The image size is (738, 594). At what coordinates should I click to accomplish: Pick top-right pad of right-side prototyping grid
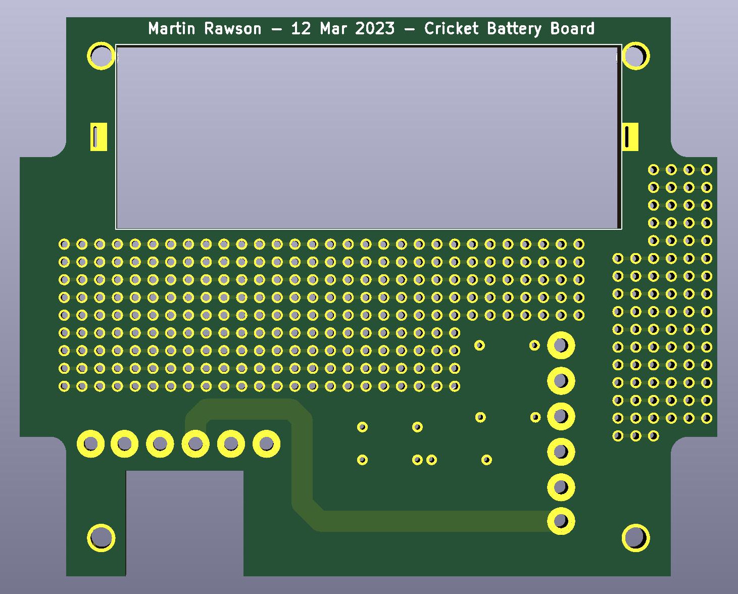707,170
